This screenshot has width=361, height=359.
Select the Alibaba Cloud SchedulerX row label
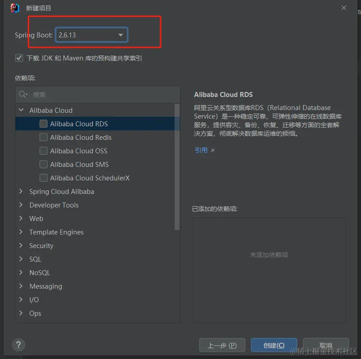tap(90, 178)
